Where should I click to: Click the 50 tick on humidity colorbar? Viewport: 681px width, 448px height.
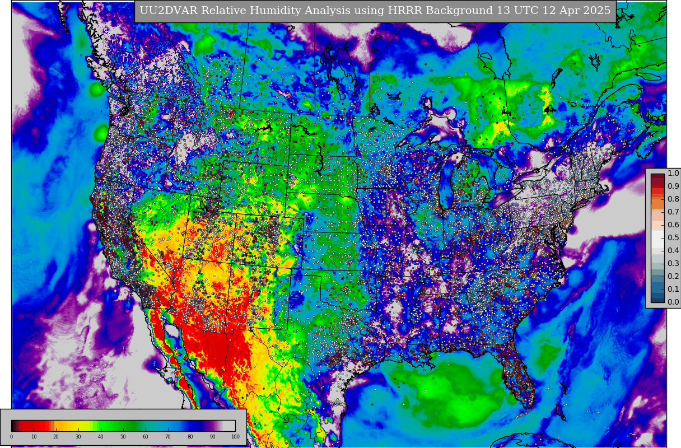coord(123,437)
